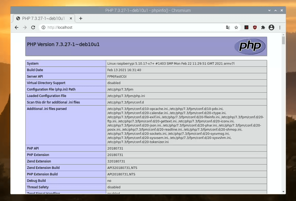Click the scrollbar down arrow
Screen dimensions: 296x201
coord(283,192)
